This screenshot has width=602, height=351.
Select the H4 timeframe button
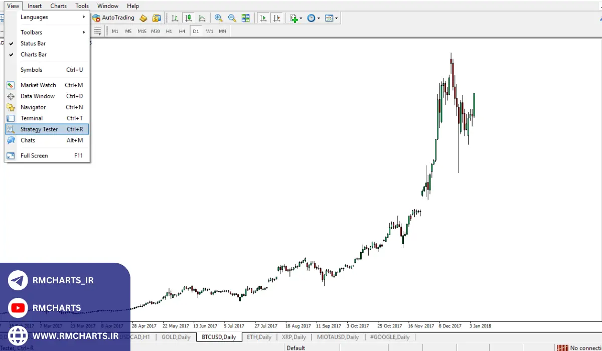[x=182, y=31]
